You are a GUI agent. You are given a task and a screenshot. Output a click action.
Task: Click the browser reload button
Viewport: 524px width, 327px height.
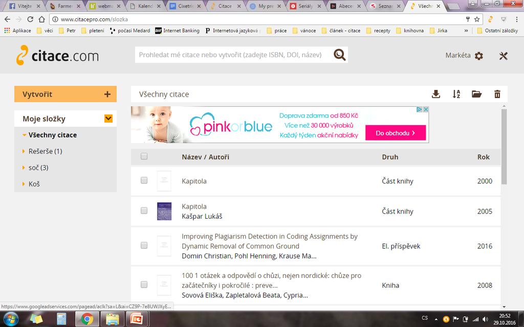tap(30, 19)
